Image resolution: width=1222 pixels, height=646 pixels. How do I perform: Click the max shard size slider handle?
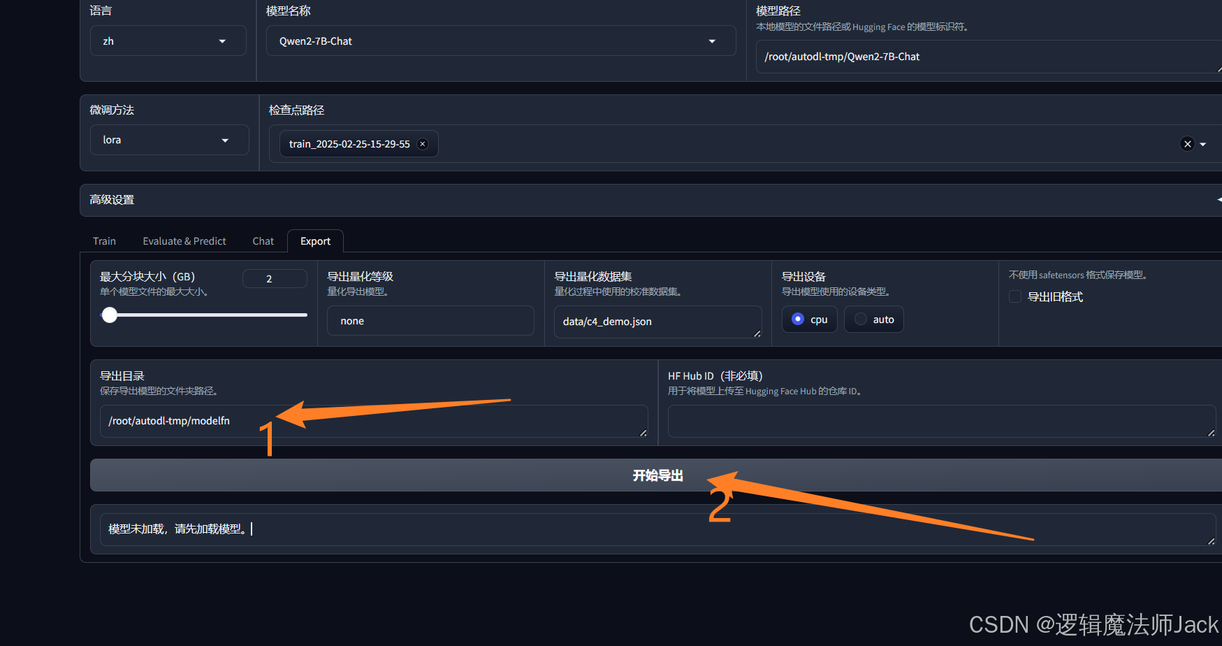(x=110, y=315)
